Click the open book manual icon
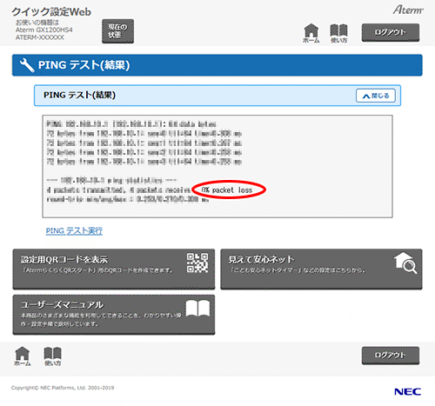Image resolution: width=435 pixels, height=406 pixels. (197, 309)
